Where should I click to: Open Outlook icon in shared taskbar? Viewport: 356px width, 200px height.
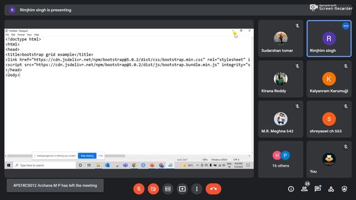point(107,166)
